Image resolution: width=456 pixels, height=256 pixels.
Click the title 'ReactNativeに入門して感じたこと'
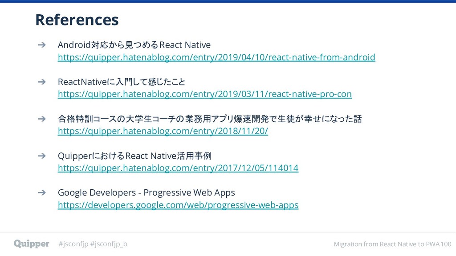click(121, 82)
